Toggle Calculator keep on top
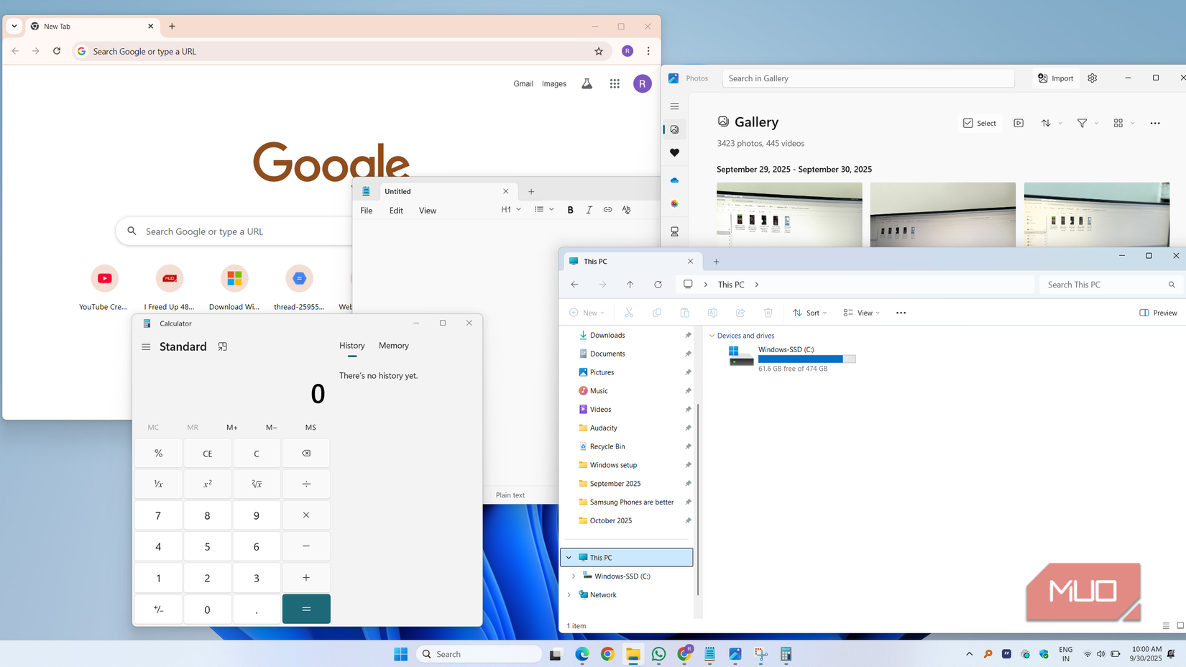The height and width of the screenshot is (667, 1186). pos(223,346)
